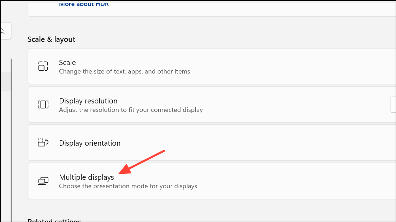
Task: Click the Display resolution title text
Action: tap(88, 101)
